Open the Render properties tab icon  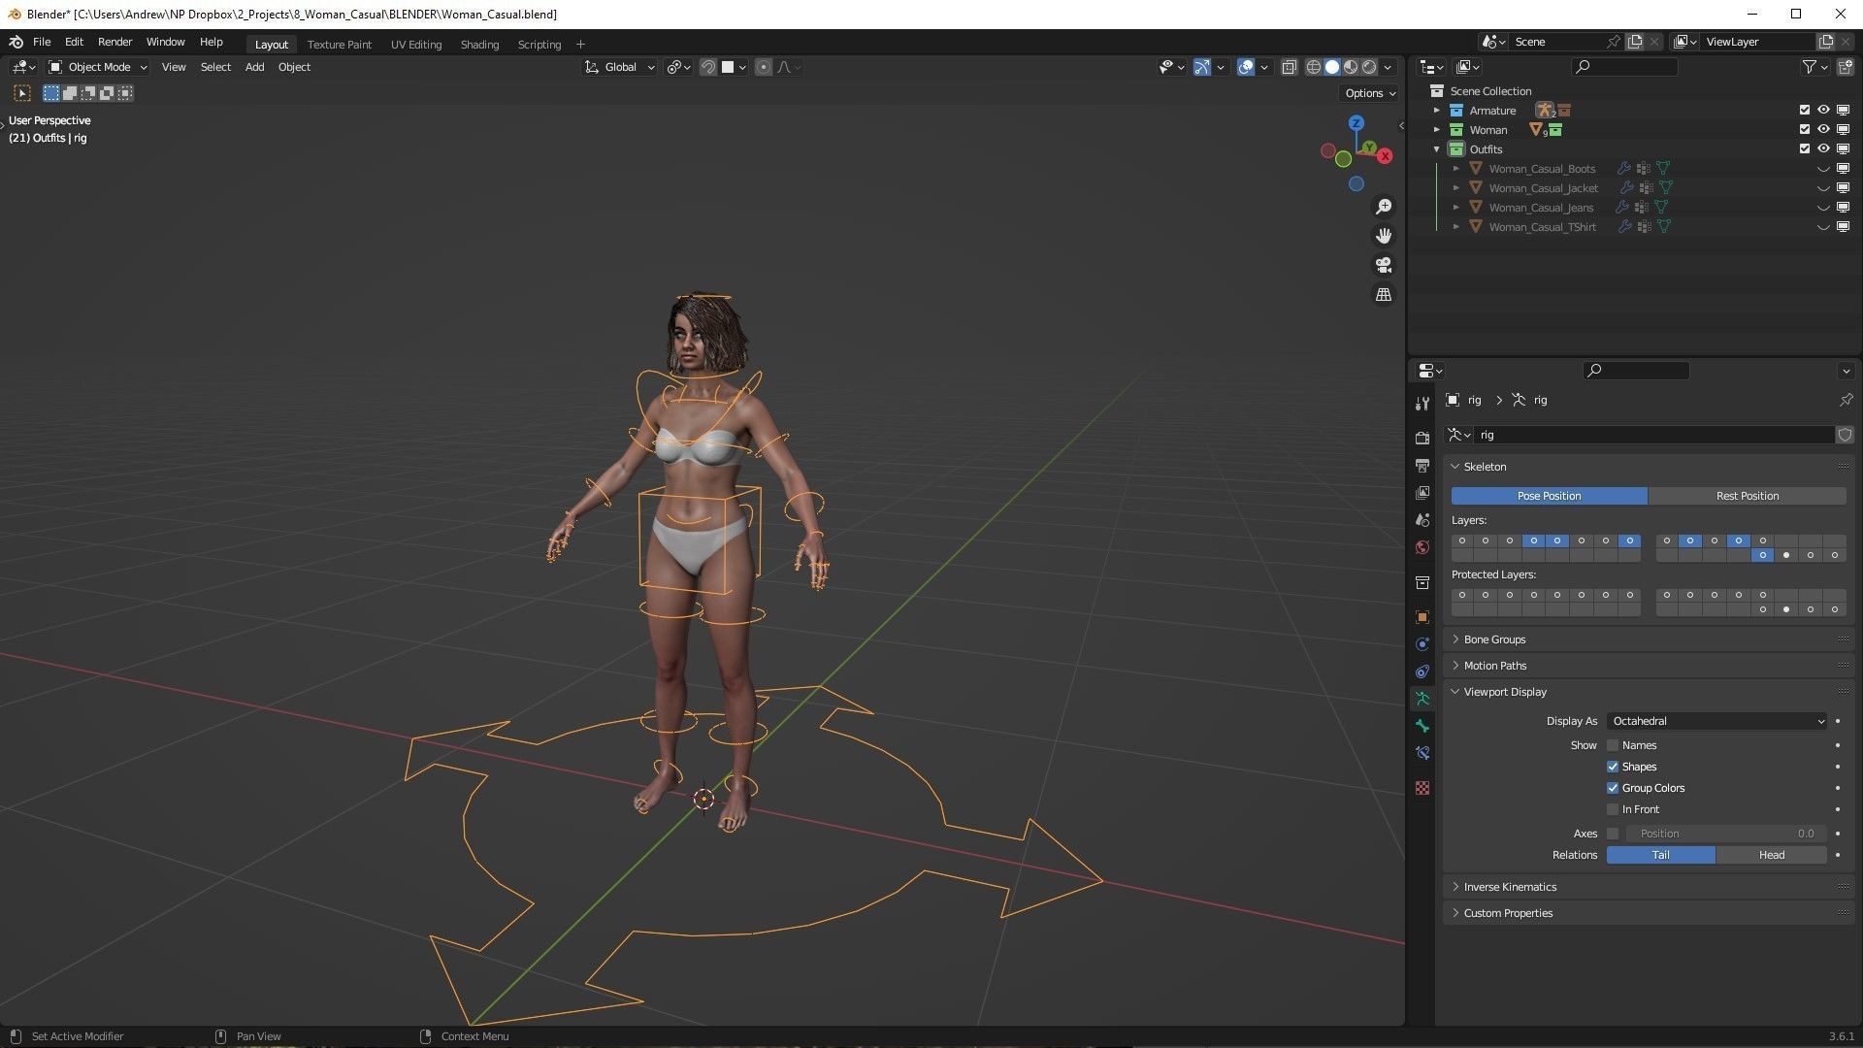pos(1422,438)
